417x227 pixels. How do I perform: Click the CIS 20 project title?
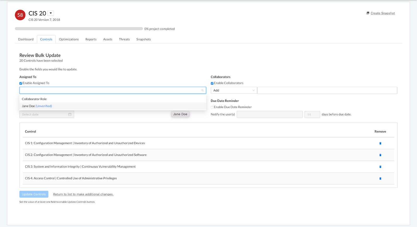[37, 13]
